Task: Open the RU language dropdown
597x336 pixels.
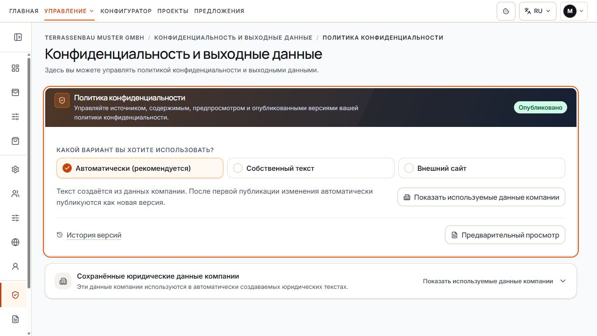Action: click(x=538, y=11)
